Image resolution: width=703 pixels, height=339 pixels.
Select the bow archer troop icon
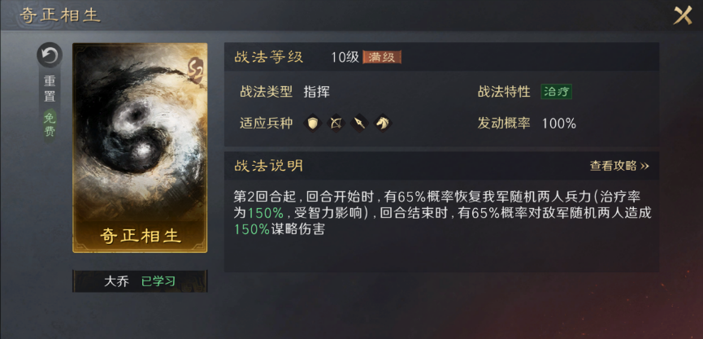pyautogui.click(x=336, y=123)
